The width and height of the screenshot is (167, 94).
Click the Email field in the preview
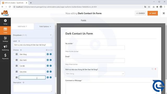[x=95, y=60]
